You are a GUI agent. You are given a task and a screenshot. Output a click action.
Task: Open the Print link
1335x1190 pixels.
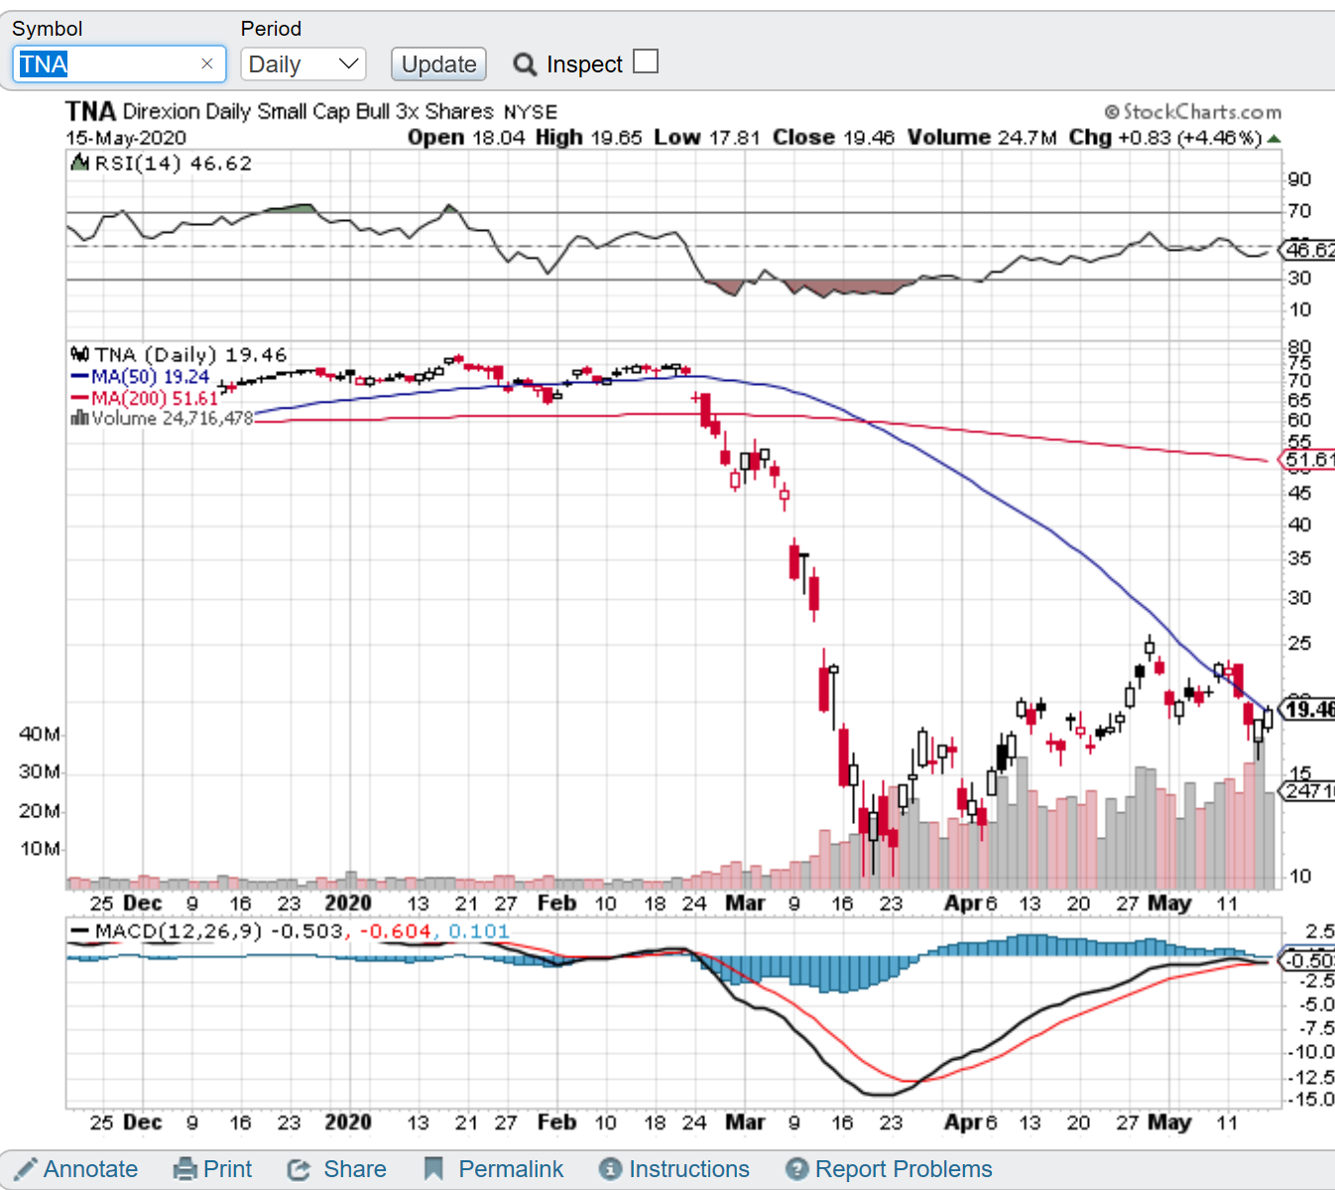coord(227,1169)
